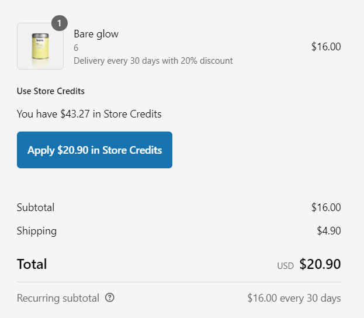Apply $20.90 in Store Credits
The width and height of the screenshot is (364, 318).
point(95,150)
